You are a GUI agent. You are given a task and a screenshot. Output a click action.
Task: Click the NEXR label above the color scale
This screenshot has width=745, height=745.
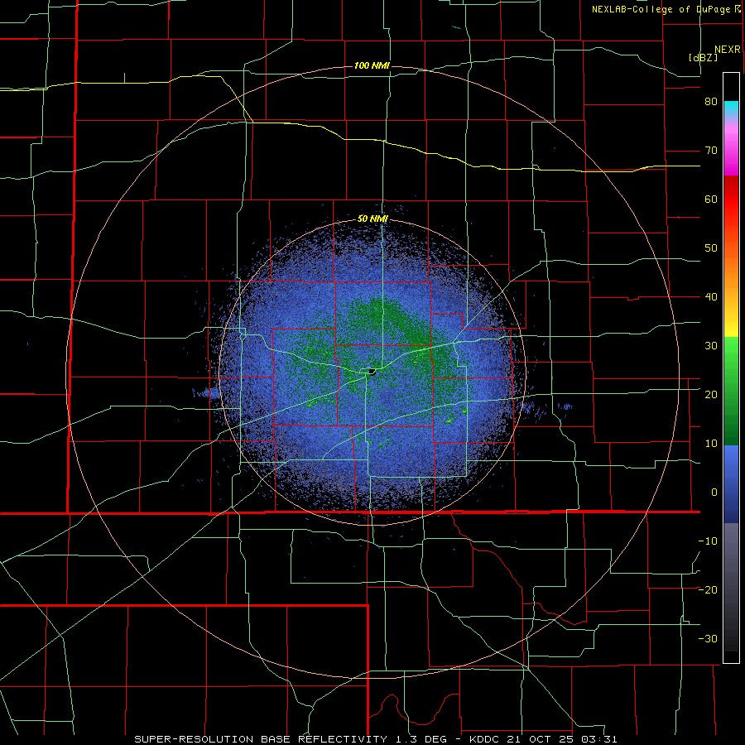click(728, 50)
